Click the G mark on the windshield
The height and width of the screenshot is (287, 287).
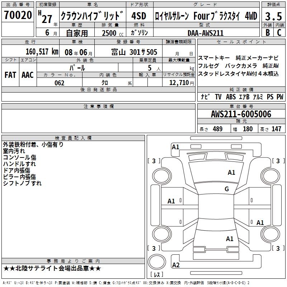(x=227, y=189)
